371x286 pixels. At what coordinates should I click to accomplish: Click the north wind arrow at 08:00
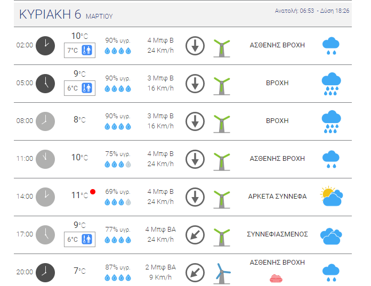(195, 121)
